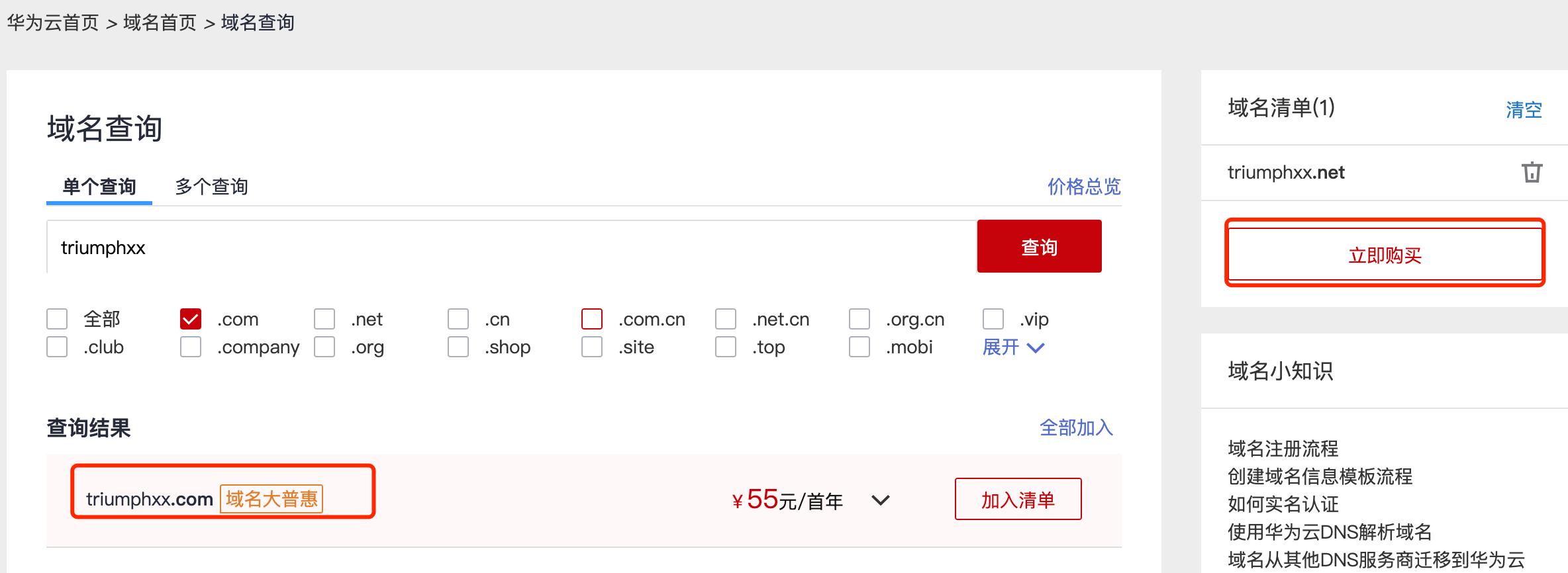Check the .net domain extension
The image size is (1568, 573).
324,318
